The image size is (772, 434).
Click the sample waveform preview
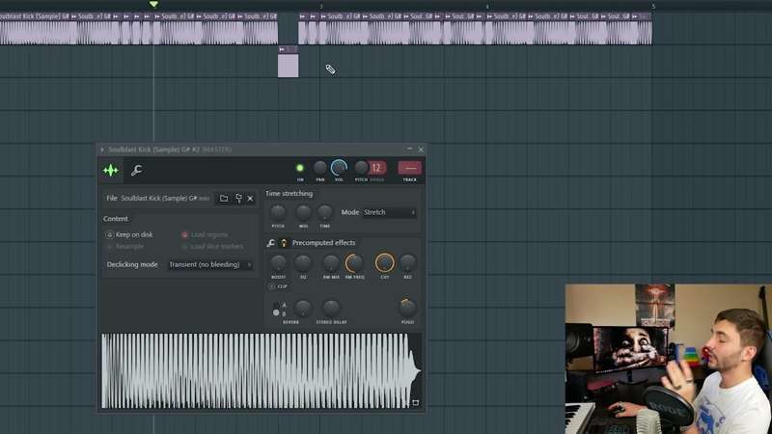click(x=261, y=370)
